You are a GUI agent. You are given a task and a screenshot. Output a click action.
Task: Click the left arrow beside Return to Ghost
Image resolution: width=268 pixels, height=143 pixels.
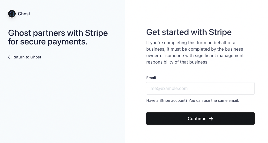click(x=9, y=57)
